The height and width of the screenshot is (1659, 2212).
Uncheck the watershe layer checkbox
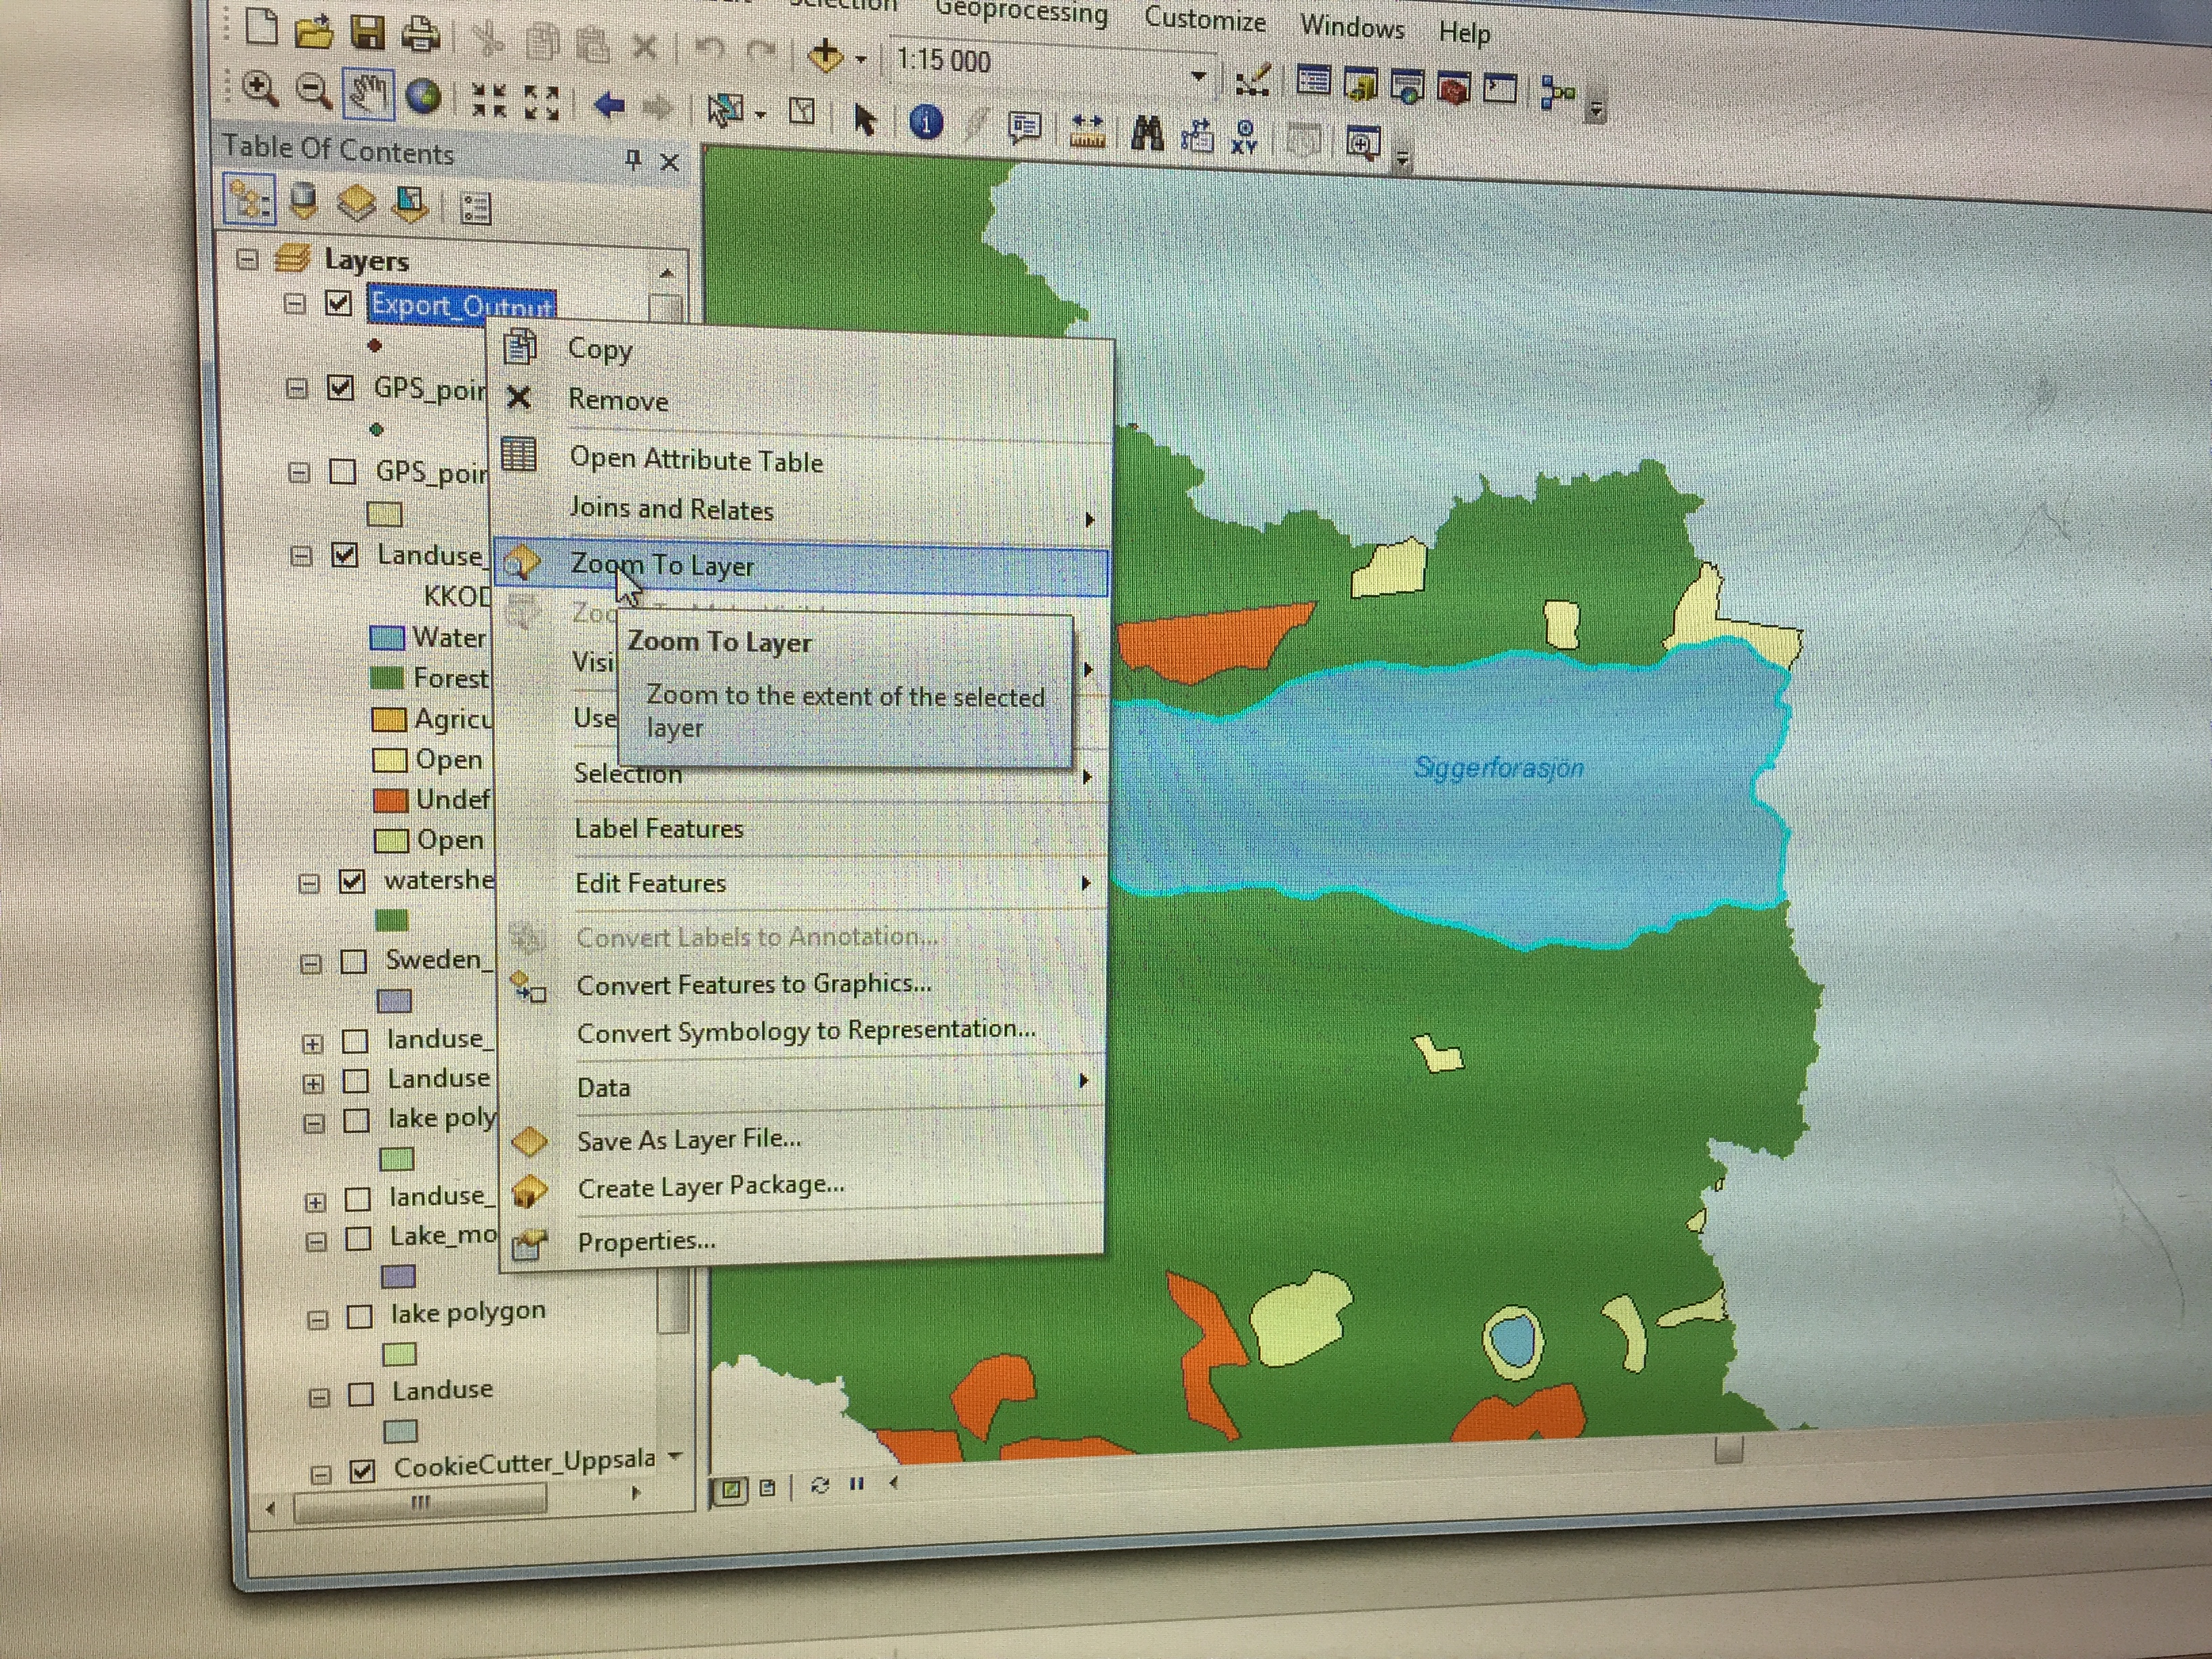pyautogui.click(x=351, y=881)
